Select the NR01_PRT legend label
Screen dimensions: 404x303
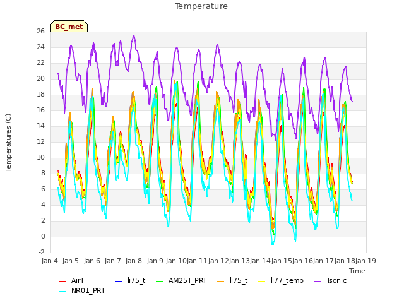tap(88, 290)
